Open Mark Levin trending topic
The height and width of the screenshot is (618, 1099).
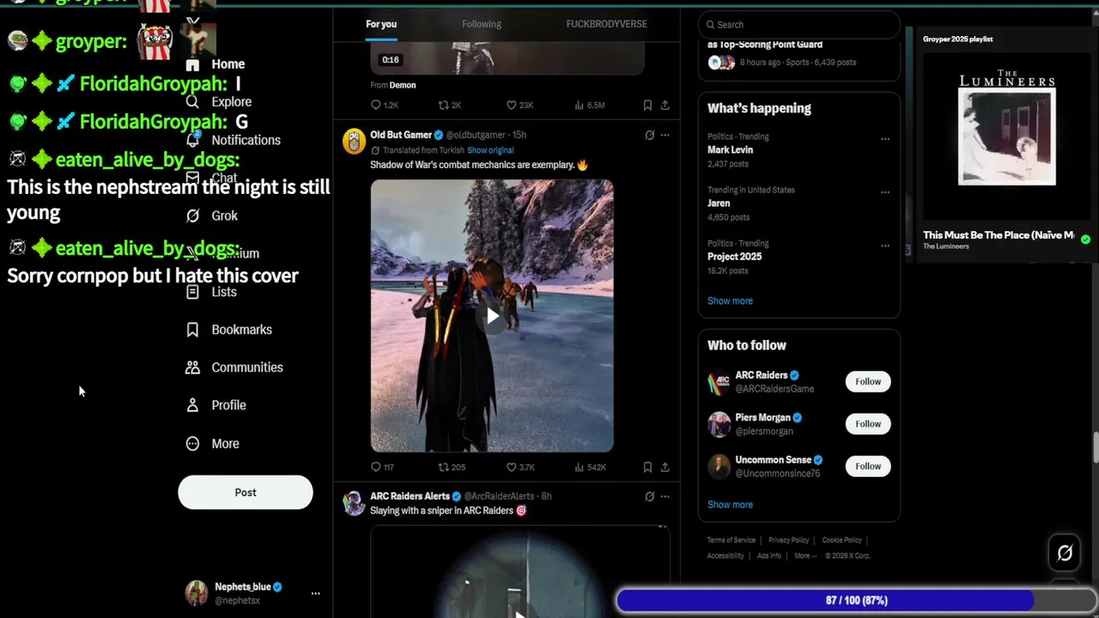pyautogui.click(x=730, y=150)
